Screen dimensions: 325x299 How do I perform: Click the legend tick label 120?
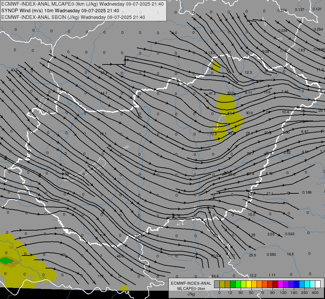[283, 293]
